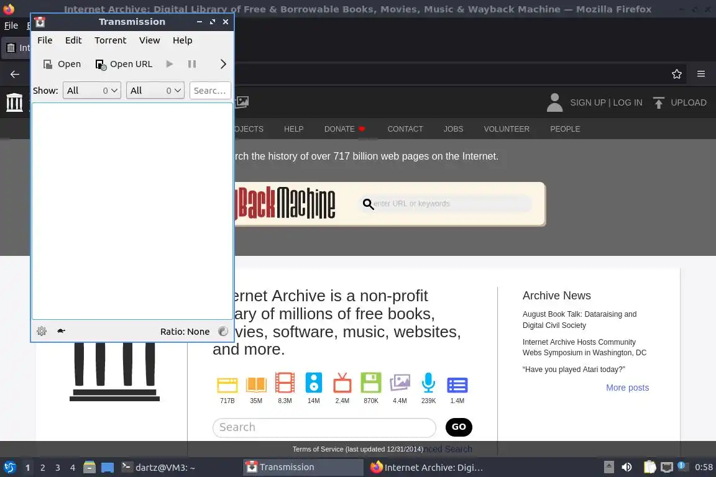Viewport: 716px width, 477px height.
Task: Click More posts link
Action: click(627, 388)
